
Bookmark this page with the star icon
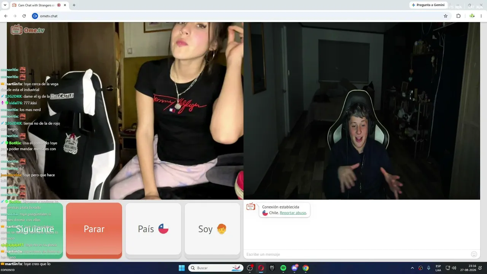(446, 16)
